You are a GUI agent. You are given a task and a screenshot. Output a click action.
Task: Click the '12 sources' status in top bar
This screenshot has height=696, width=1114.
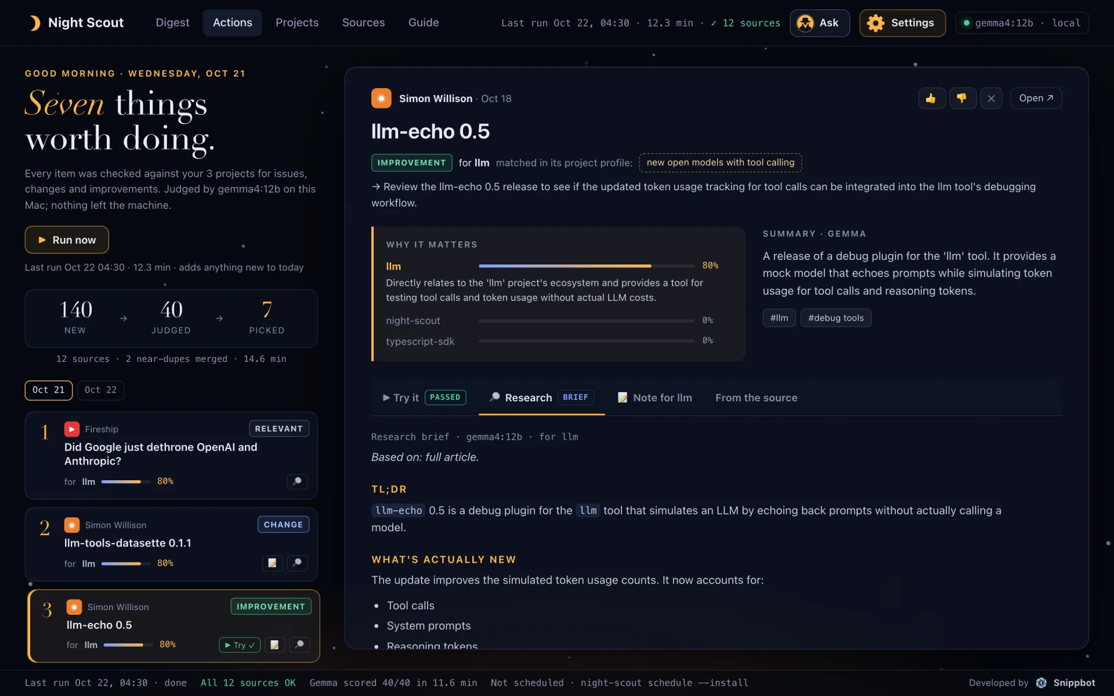(746, 23)
